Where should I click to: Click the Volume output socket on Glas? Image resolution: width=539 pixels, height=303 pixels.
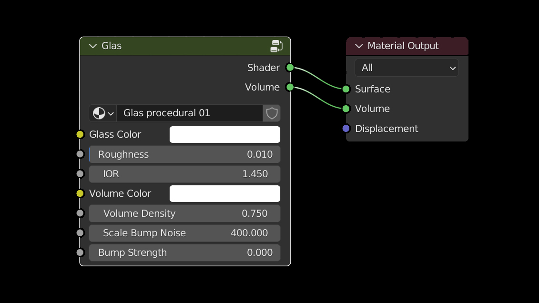pos(290,87)
